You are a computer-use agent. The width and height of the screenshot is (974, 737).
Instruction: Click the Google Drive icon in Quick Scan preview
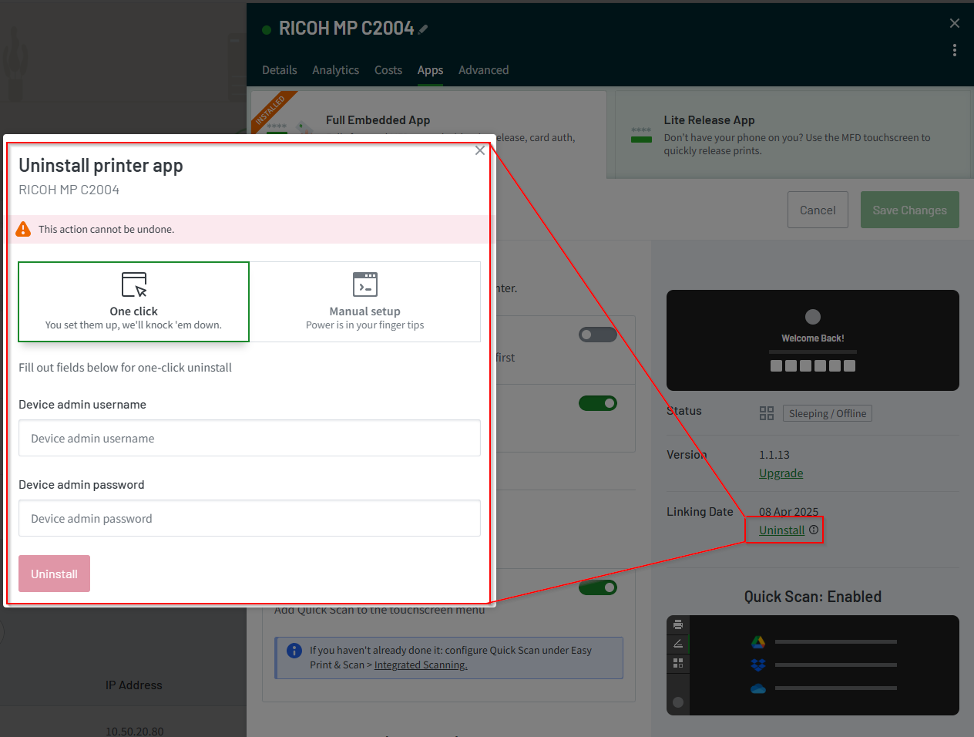tap(757, 641)
